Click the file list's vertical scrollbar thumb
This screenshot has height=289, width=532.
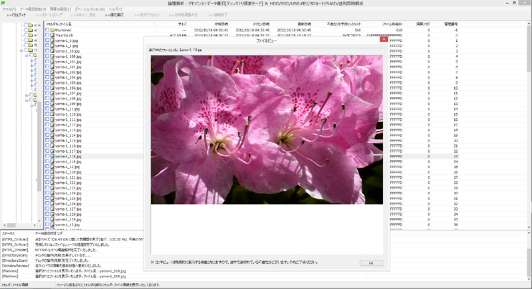tap(529, 48)
